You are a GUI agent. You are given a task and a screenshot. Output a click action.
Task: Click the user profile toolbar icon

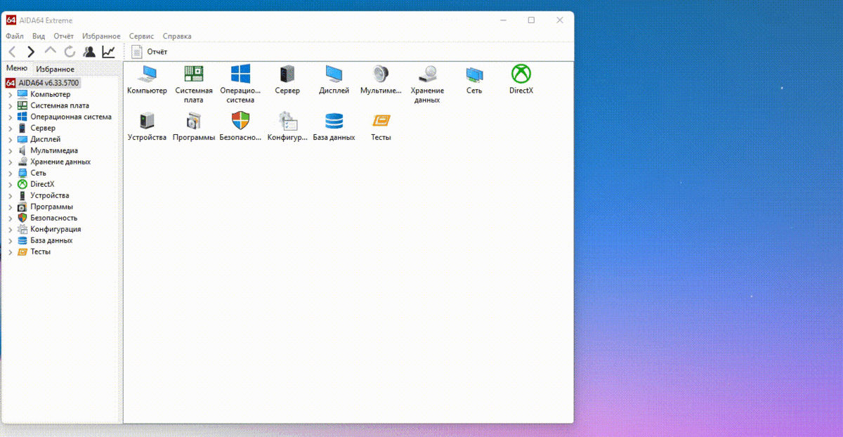[x=89, y=52]
